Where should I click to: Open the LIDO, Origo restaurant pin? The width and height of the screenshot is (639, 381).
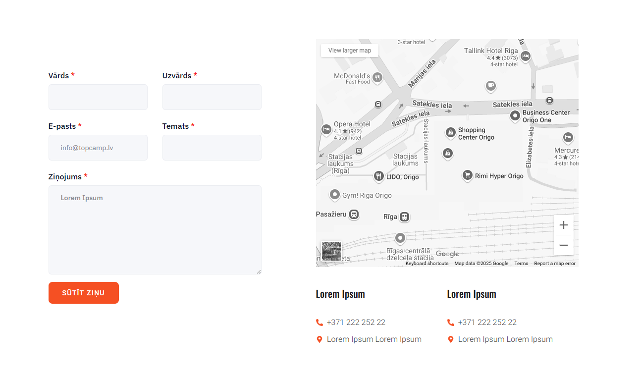point(378,176)
